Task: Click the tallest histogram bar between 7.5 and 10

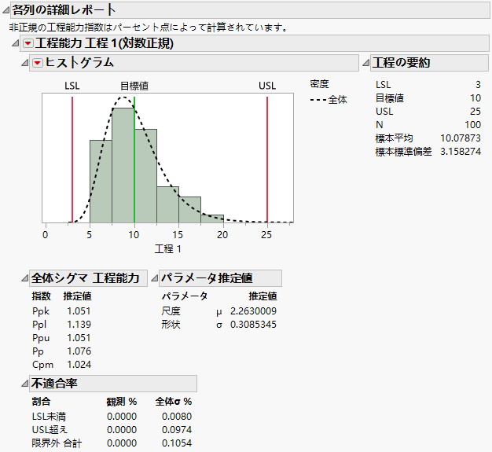Action: coord(123,165)
